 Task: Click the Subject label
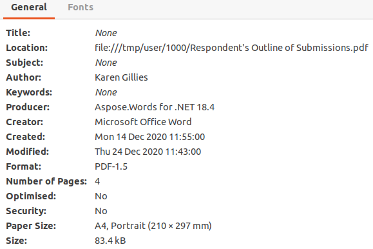[24, 63]
